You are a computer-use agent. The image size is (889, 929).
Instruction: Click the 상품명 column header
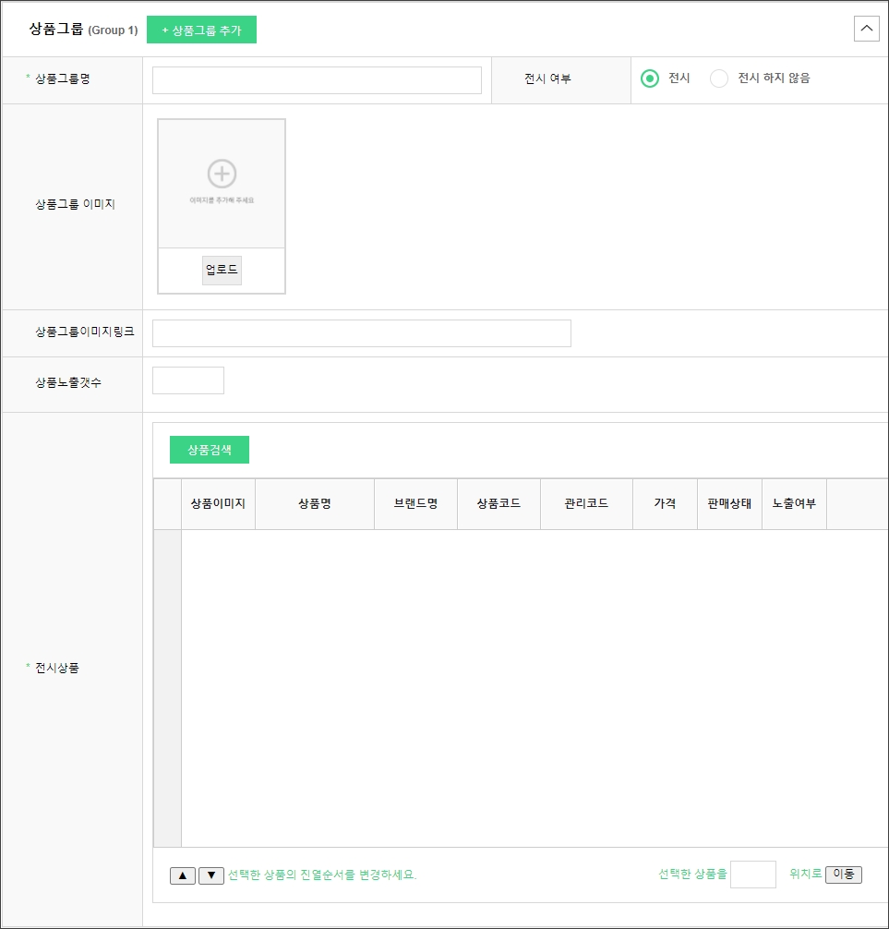[x=315, y=504]
